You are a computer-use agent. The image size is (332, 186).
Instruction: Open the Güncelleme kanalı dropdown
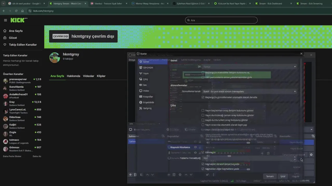(249, 91)
